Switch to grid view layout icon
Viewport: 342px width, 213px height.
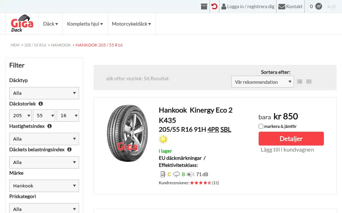click(309, 82)
